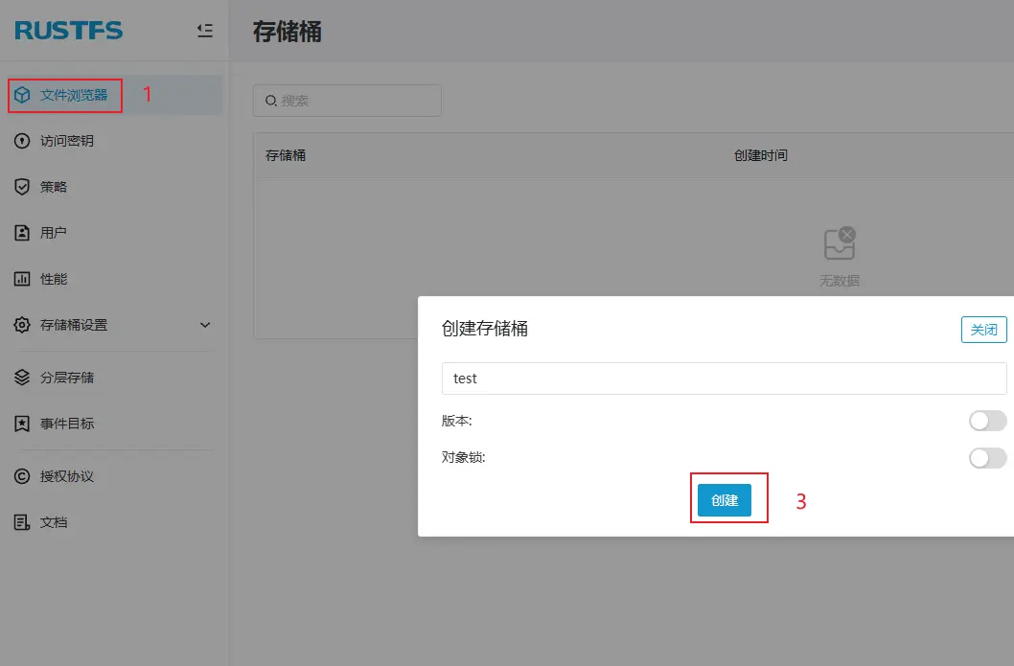Turn on the 对象锁 switch
1014x666 pixels.
[x=987, y=458]
